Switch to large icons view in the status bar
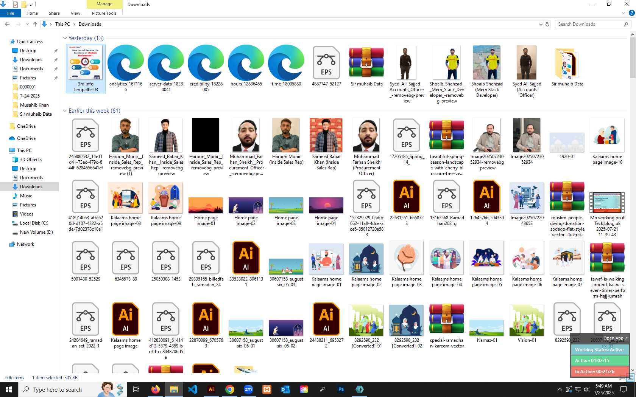 click(x=631, y=377)
